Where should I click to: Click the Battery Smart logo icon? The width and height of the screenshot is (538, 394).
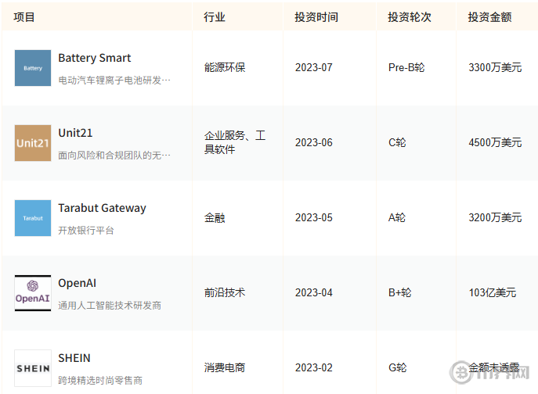click(33, 68)
